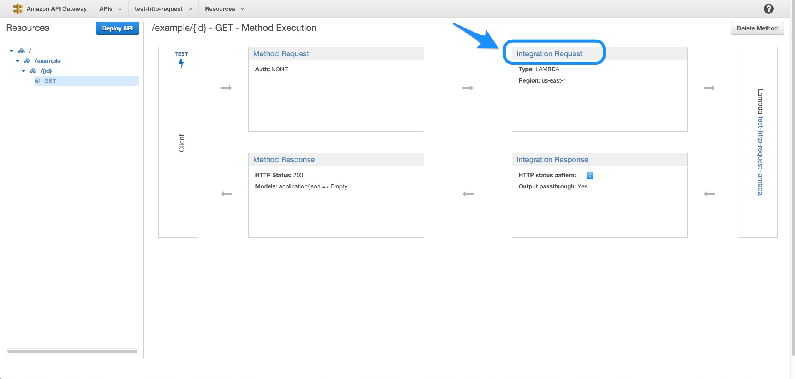Click the resource icon beside /{id}
This screenshot has height=379, width=795.
tap(33, 71)
